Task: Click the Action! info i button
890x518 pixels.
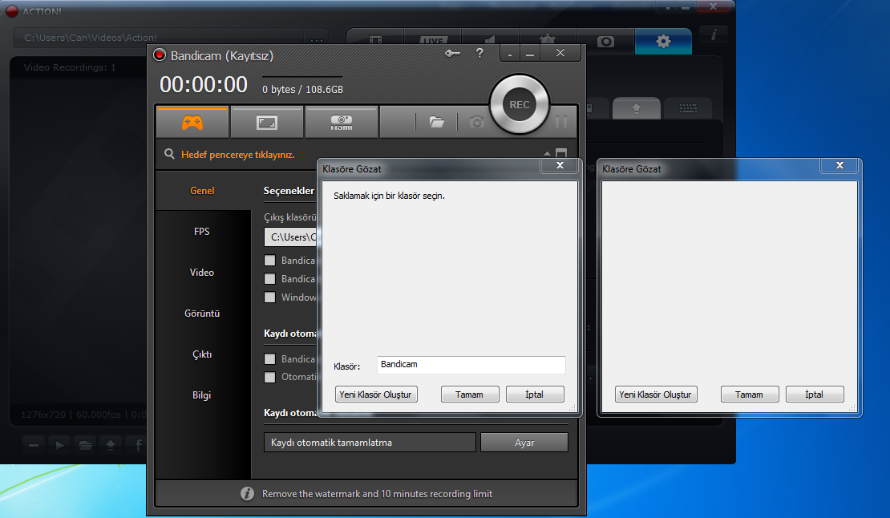Action: (714, 34)
